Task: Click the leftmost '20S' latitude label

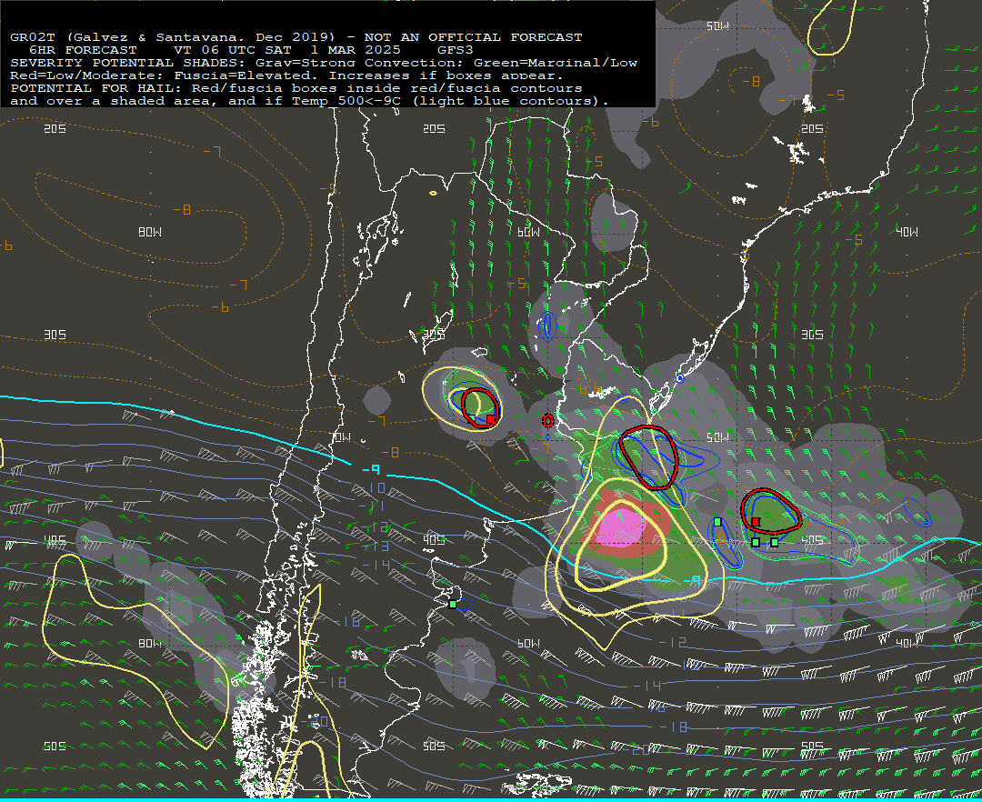Action: 55,128
